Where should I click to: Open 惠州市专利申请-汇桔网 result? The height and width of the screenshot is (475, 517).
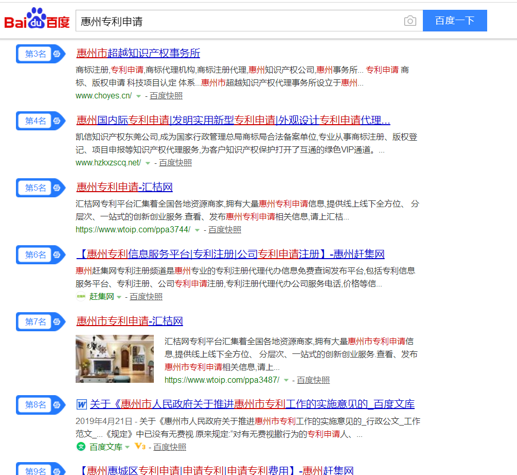coord(130,321)
